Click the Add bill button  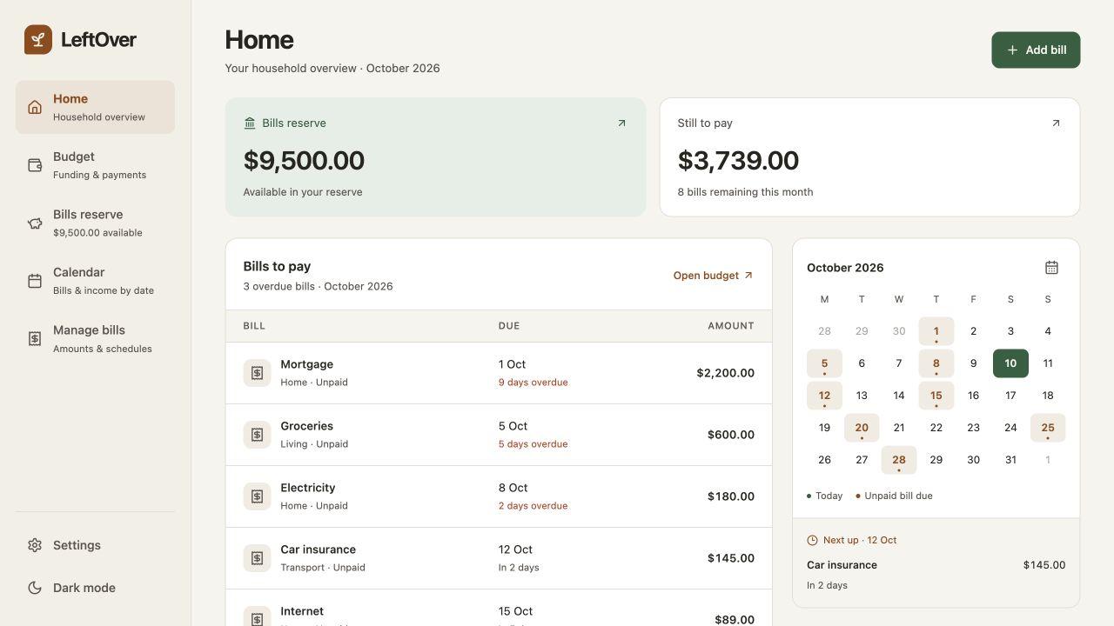click(1036, 50)
